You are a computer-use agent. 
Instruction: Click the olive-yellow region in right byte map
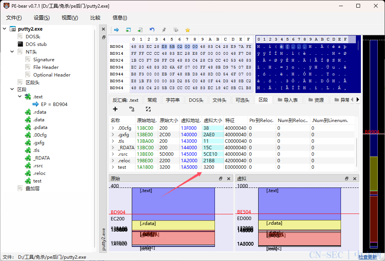pos(374,173)
